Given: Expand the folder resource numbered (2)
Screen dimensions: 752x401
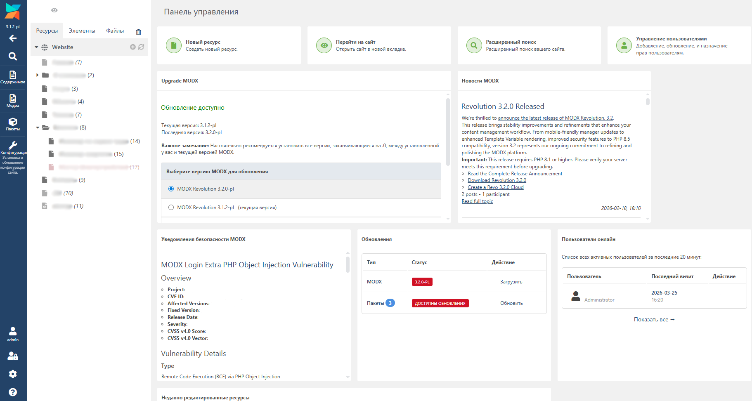Looking at the screenshot, I should click(x=38, y=75).
